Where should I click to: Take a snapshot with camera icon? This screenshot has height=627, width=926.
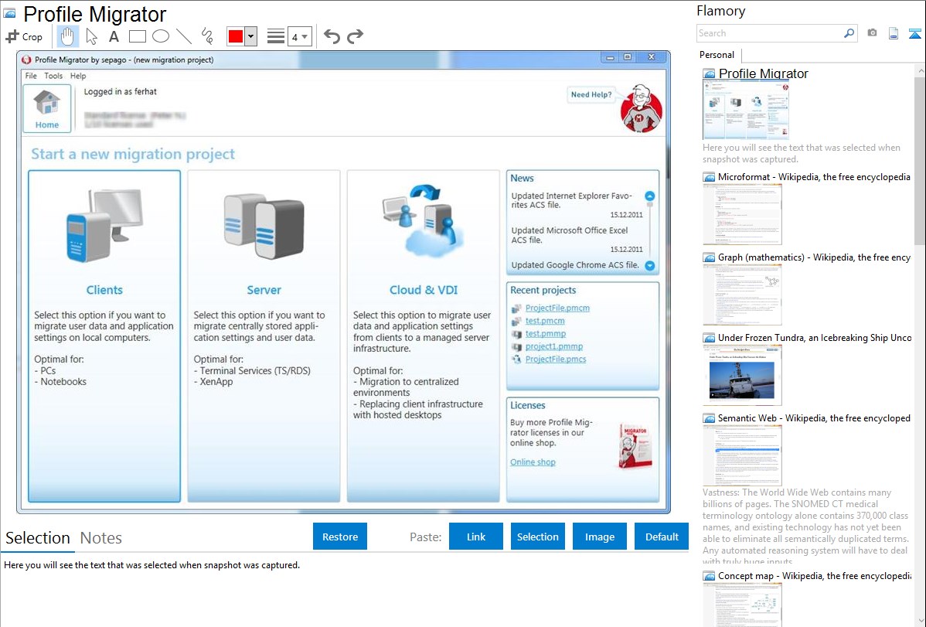click(x=872, y=33)
